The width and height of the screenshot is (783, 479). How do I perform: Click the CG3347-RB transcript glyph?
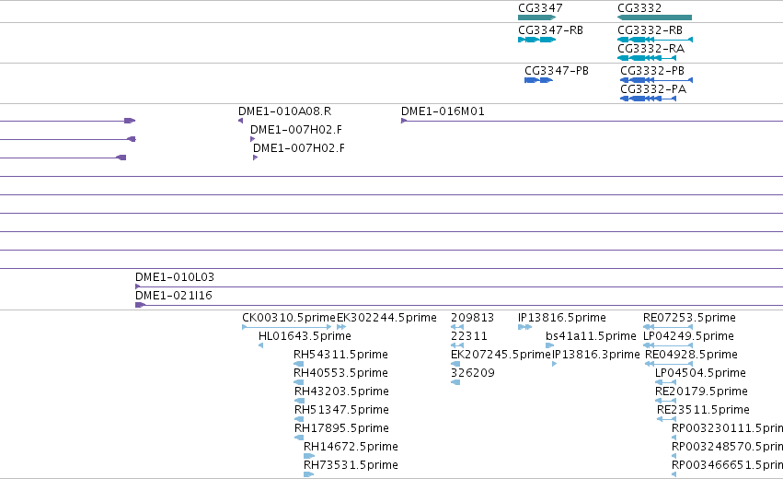(536, 40)
